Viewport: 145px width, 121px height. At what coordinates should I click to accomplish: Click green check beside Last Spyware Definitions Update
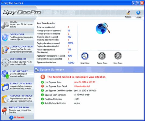click(x=42, y=90)
